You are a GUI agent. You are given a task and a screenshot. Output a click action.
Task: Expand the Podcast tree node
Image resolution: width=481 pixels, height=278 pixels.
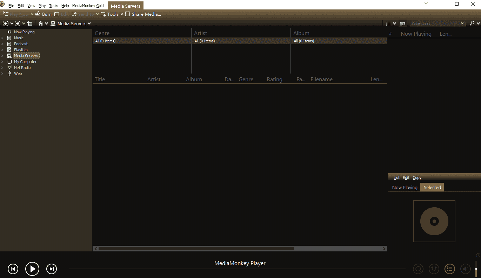tap(2, 44)
